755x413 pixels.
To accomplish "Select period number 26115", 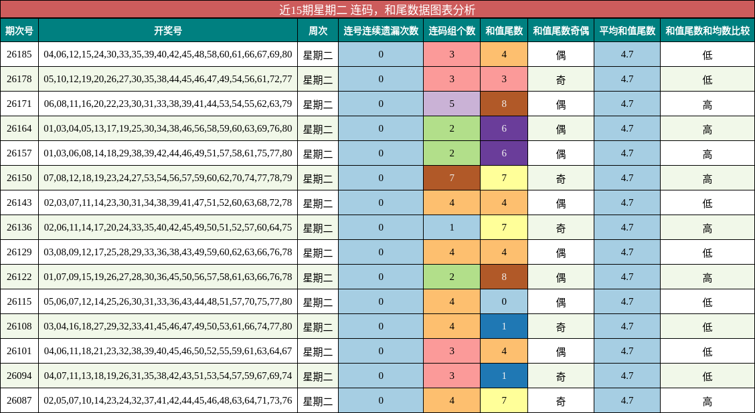I will 19,302.
